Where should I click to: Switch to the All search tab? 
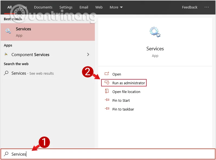(x=9, y=7)
